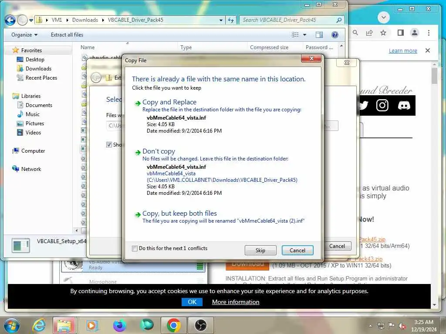Open address bar history dropdown
Image resolution: width=446 pixels, height=334 pixels.
(221, 20)
